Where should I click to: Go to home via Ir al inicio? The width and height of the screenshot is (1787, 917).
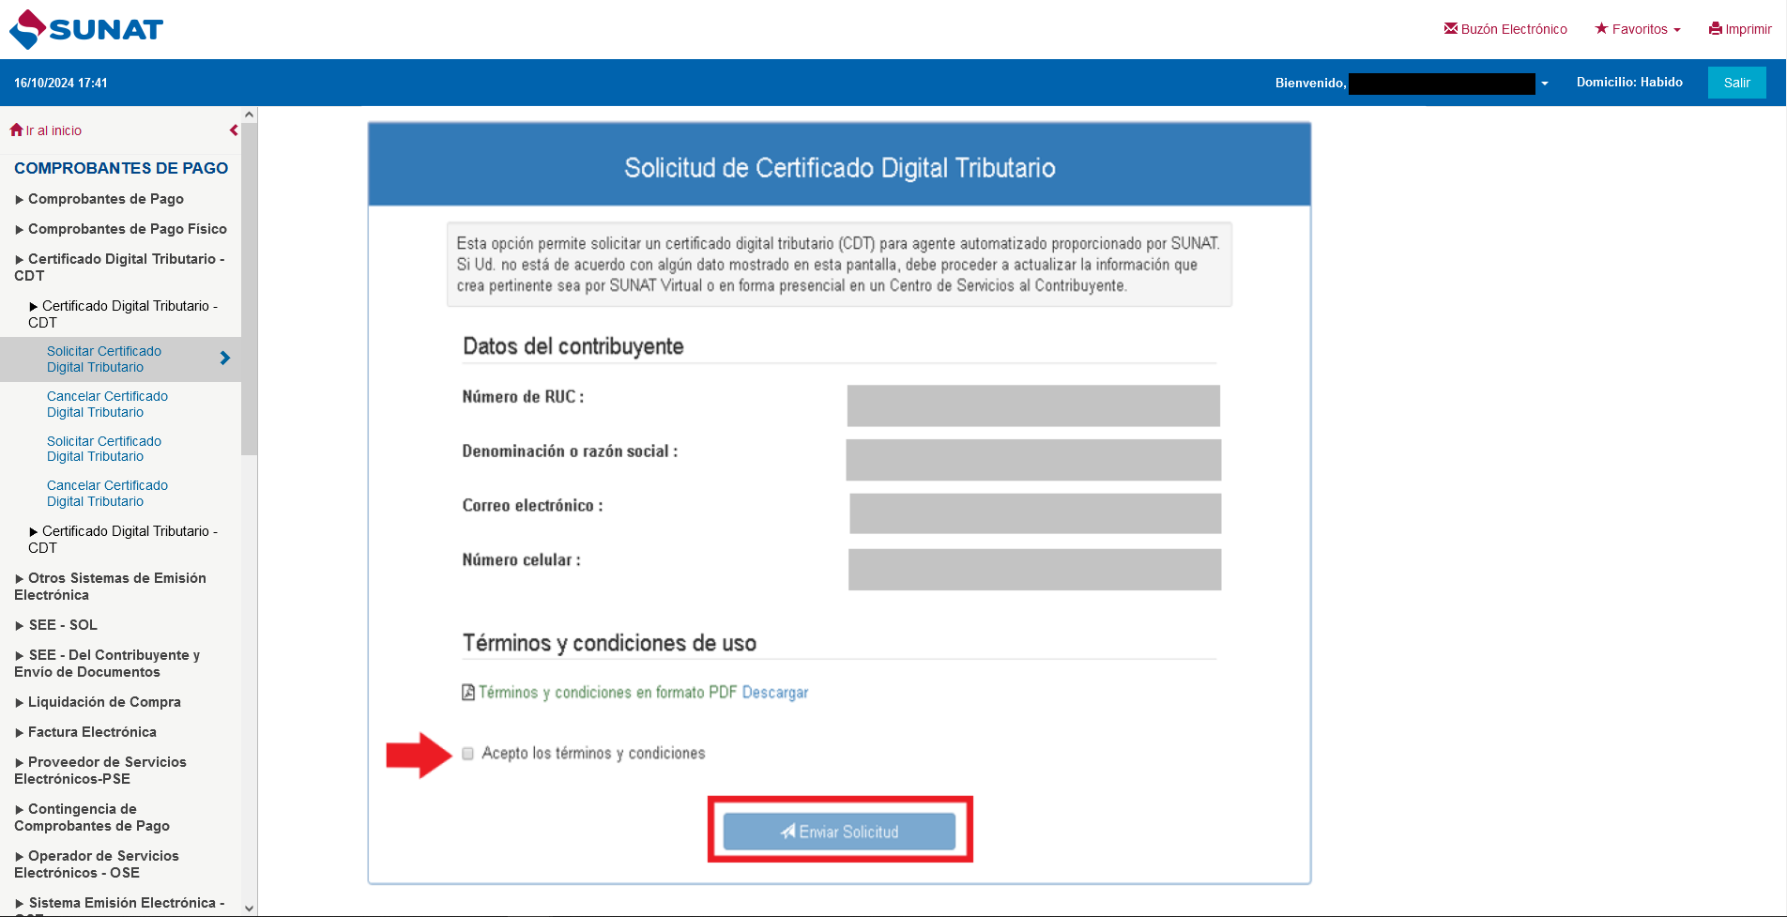tap(46, 130)
